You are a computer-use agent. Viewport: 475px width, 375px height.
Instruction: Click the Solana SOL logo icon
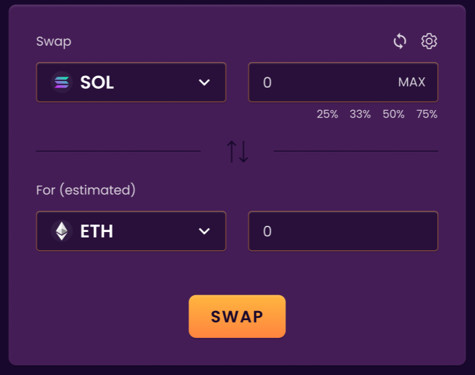[x=62, y=82]
